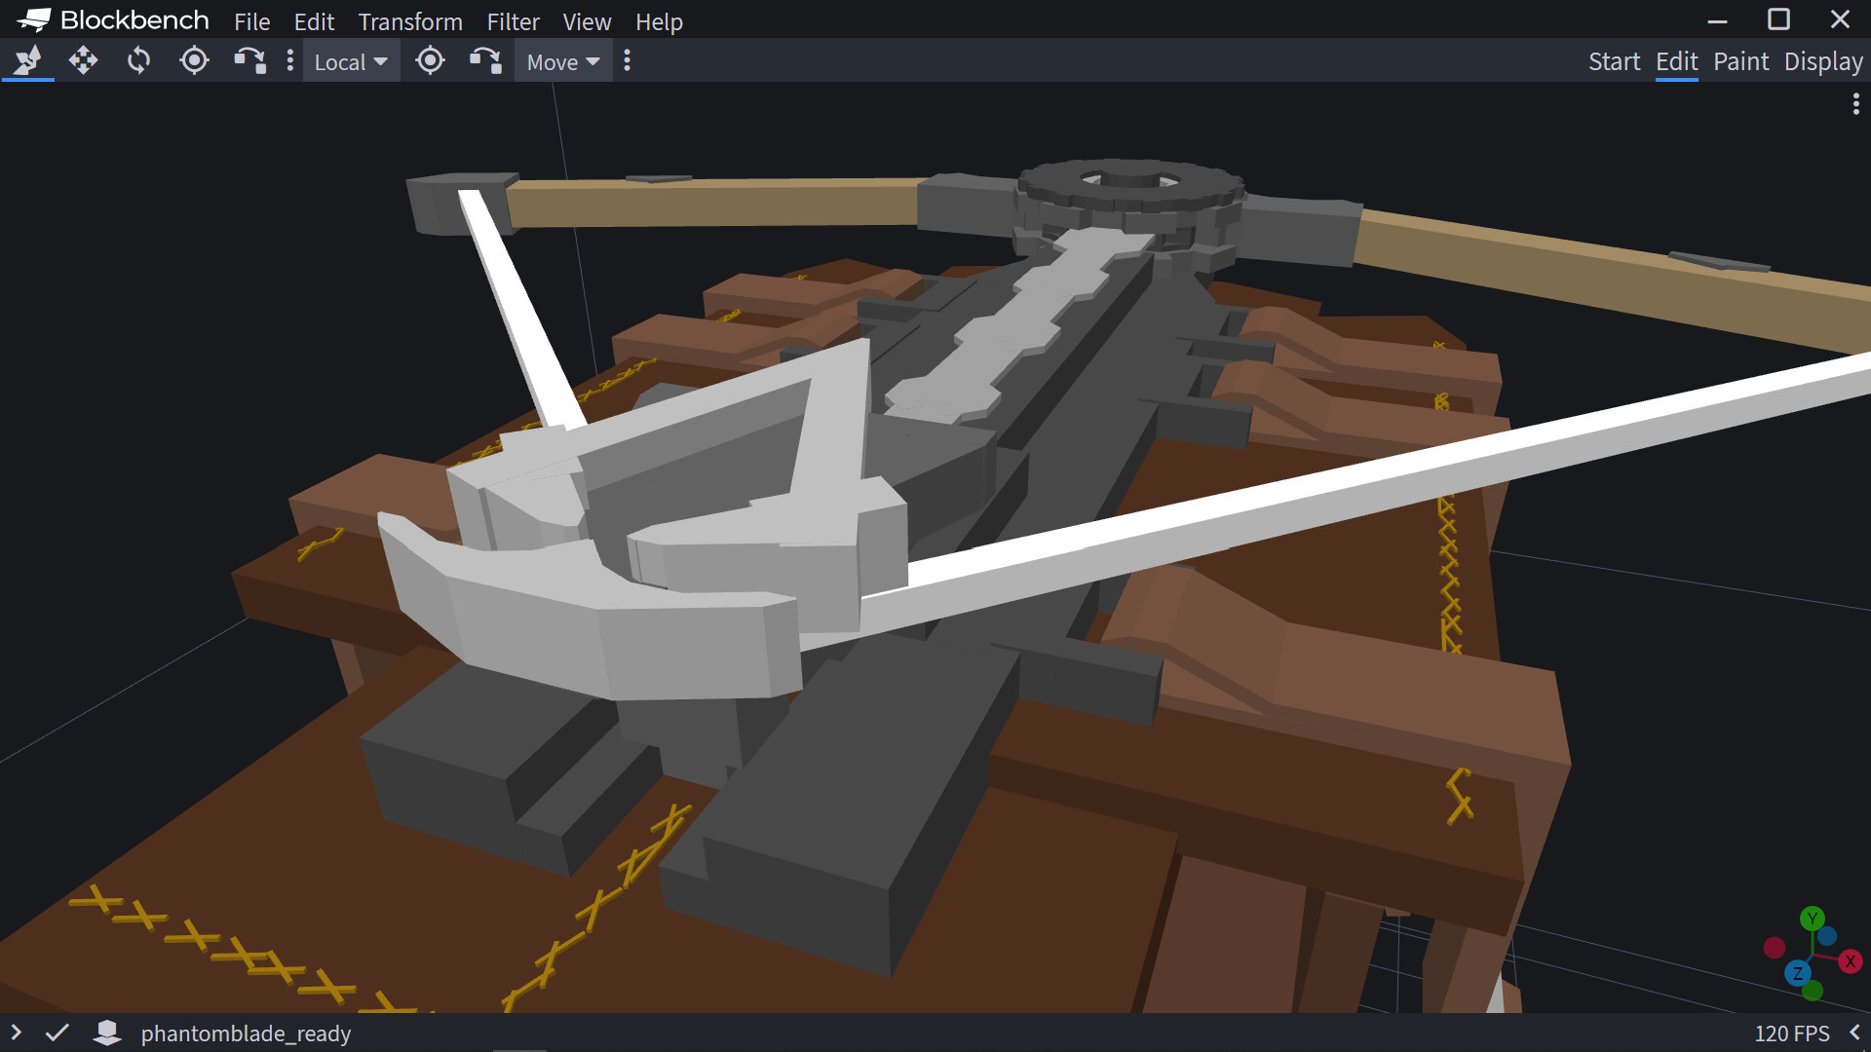Open toolbar options after tool icons

(289, 61)
